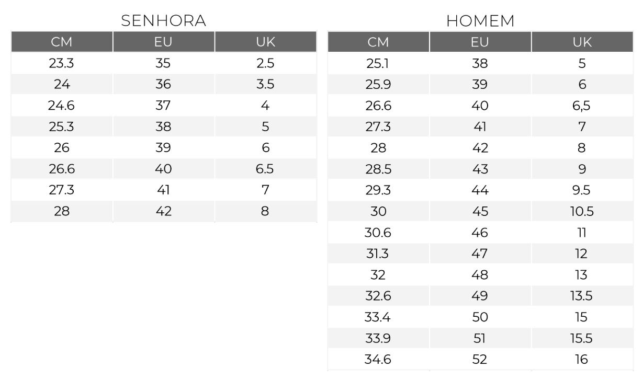The image size is (643, 379).
Task: Click UK size 10.5 cell
Action: click(x=582, y=211)
